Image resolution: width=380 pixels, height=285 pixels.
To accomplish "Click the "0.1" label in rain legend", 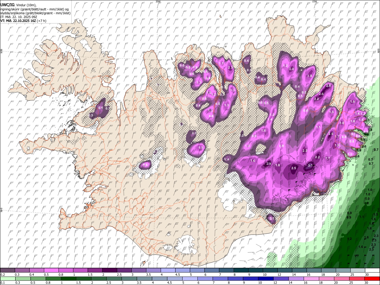I will 2,283.
